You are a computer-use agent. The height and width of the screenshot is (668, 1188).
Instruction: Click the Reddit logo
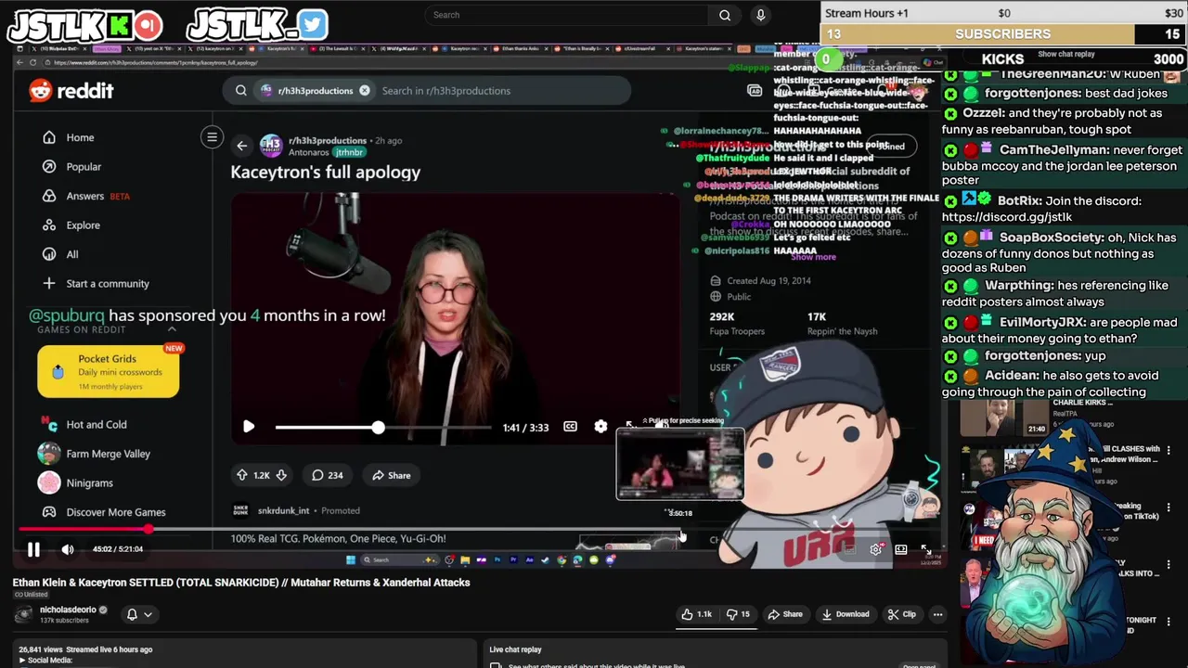(71, 91)
